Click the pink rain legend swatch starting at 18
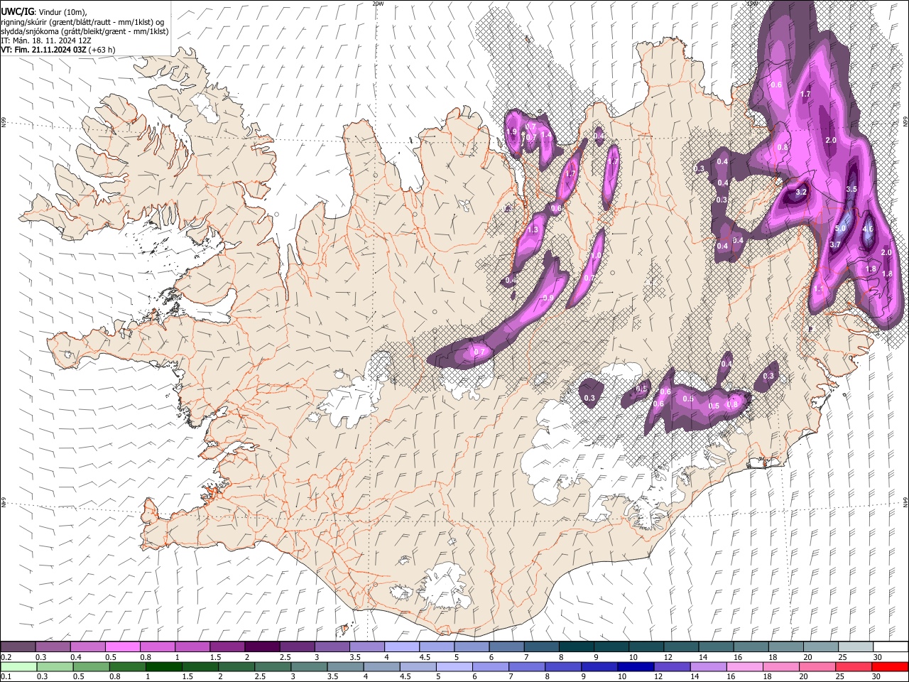Screen dimensions: 909x682 (x=780, y=666)
